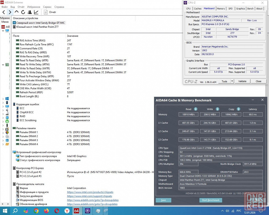The height and width of the screenshot is (215, 269).
Task: Expand the security shield tree node
Action: [x=3, y=132]
